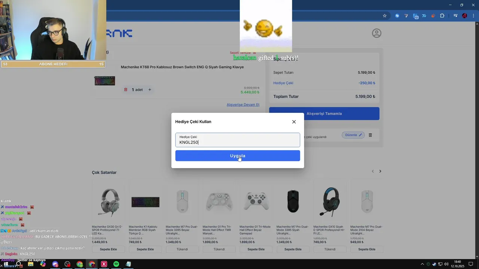
Task: Show next Çok Satanlar products arrow
Action: (x=380, y=171)
